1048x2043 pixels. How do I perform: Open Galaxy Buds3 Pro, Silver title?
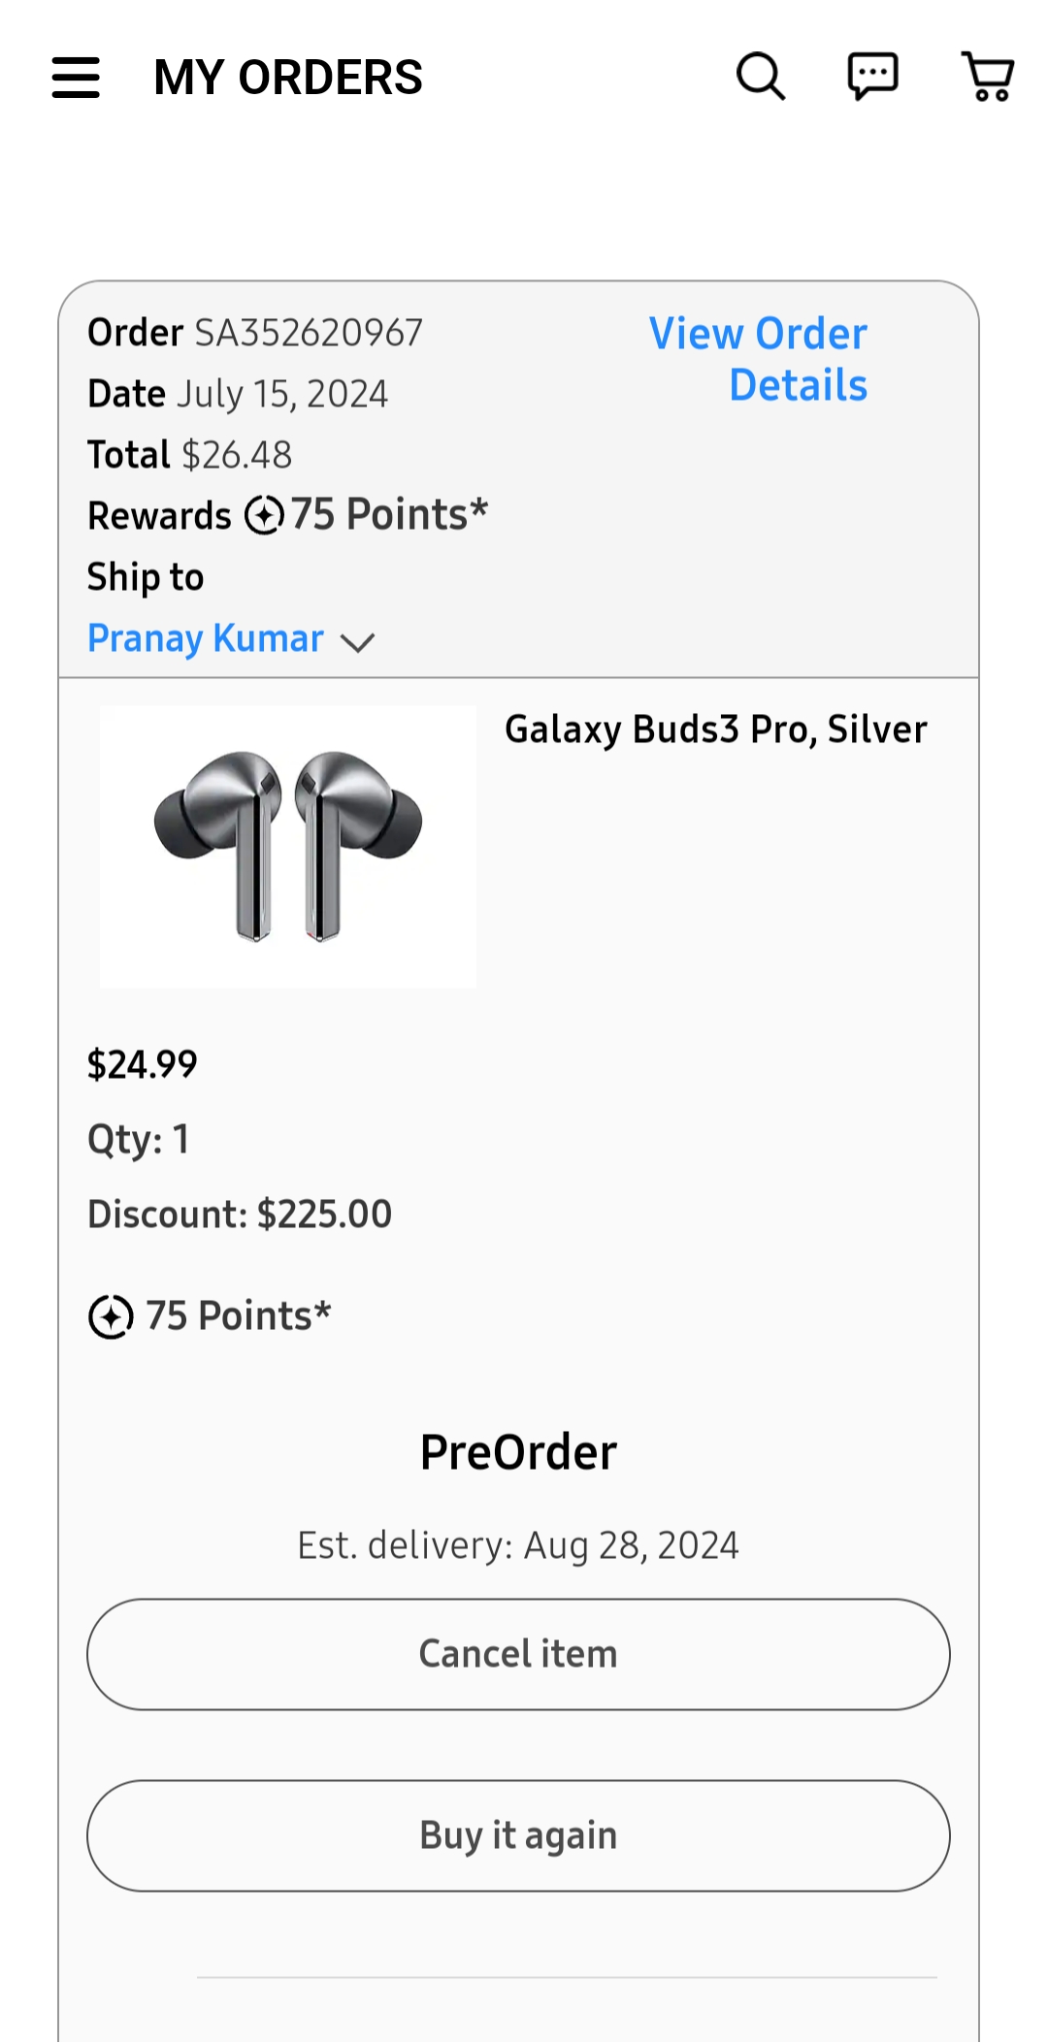click(716, 730)
